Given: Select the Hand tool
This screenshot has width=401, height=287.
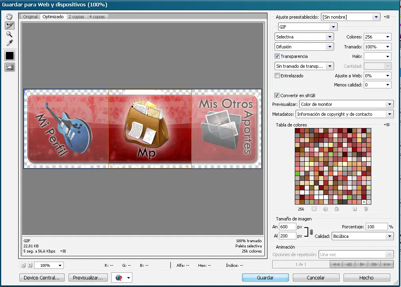Looking at the screenshot, I should (10, 17).
